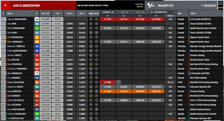Switch to the CURRENT LAP tab
224x121 pixels.
point(108,12)
